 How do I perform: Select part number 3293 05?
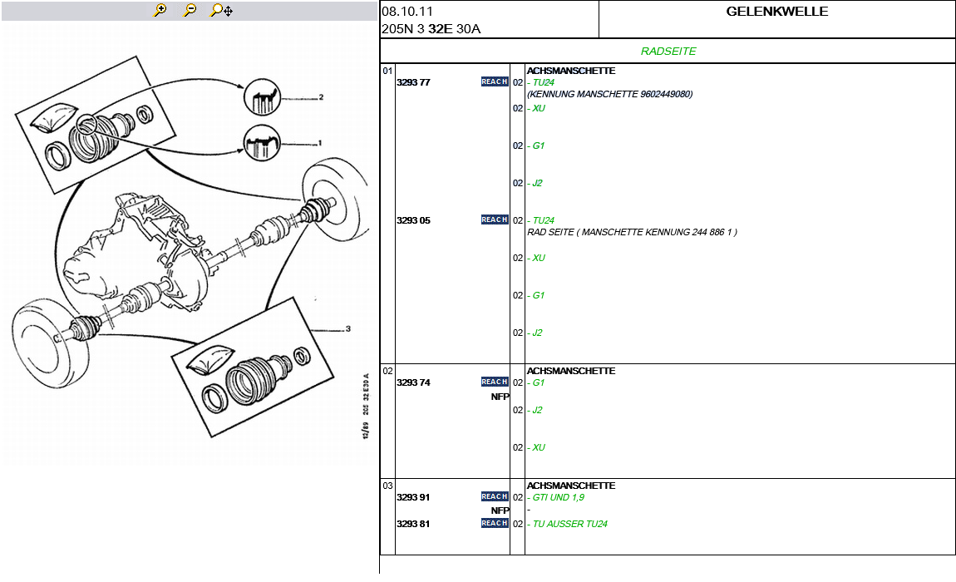click(x=413, y=220)
